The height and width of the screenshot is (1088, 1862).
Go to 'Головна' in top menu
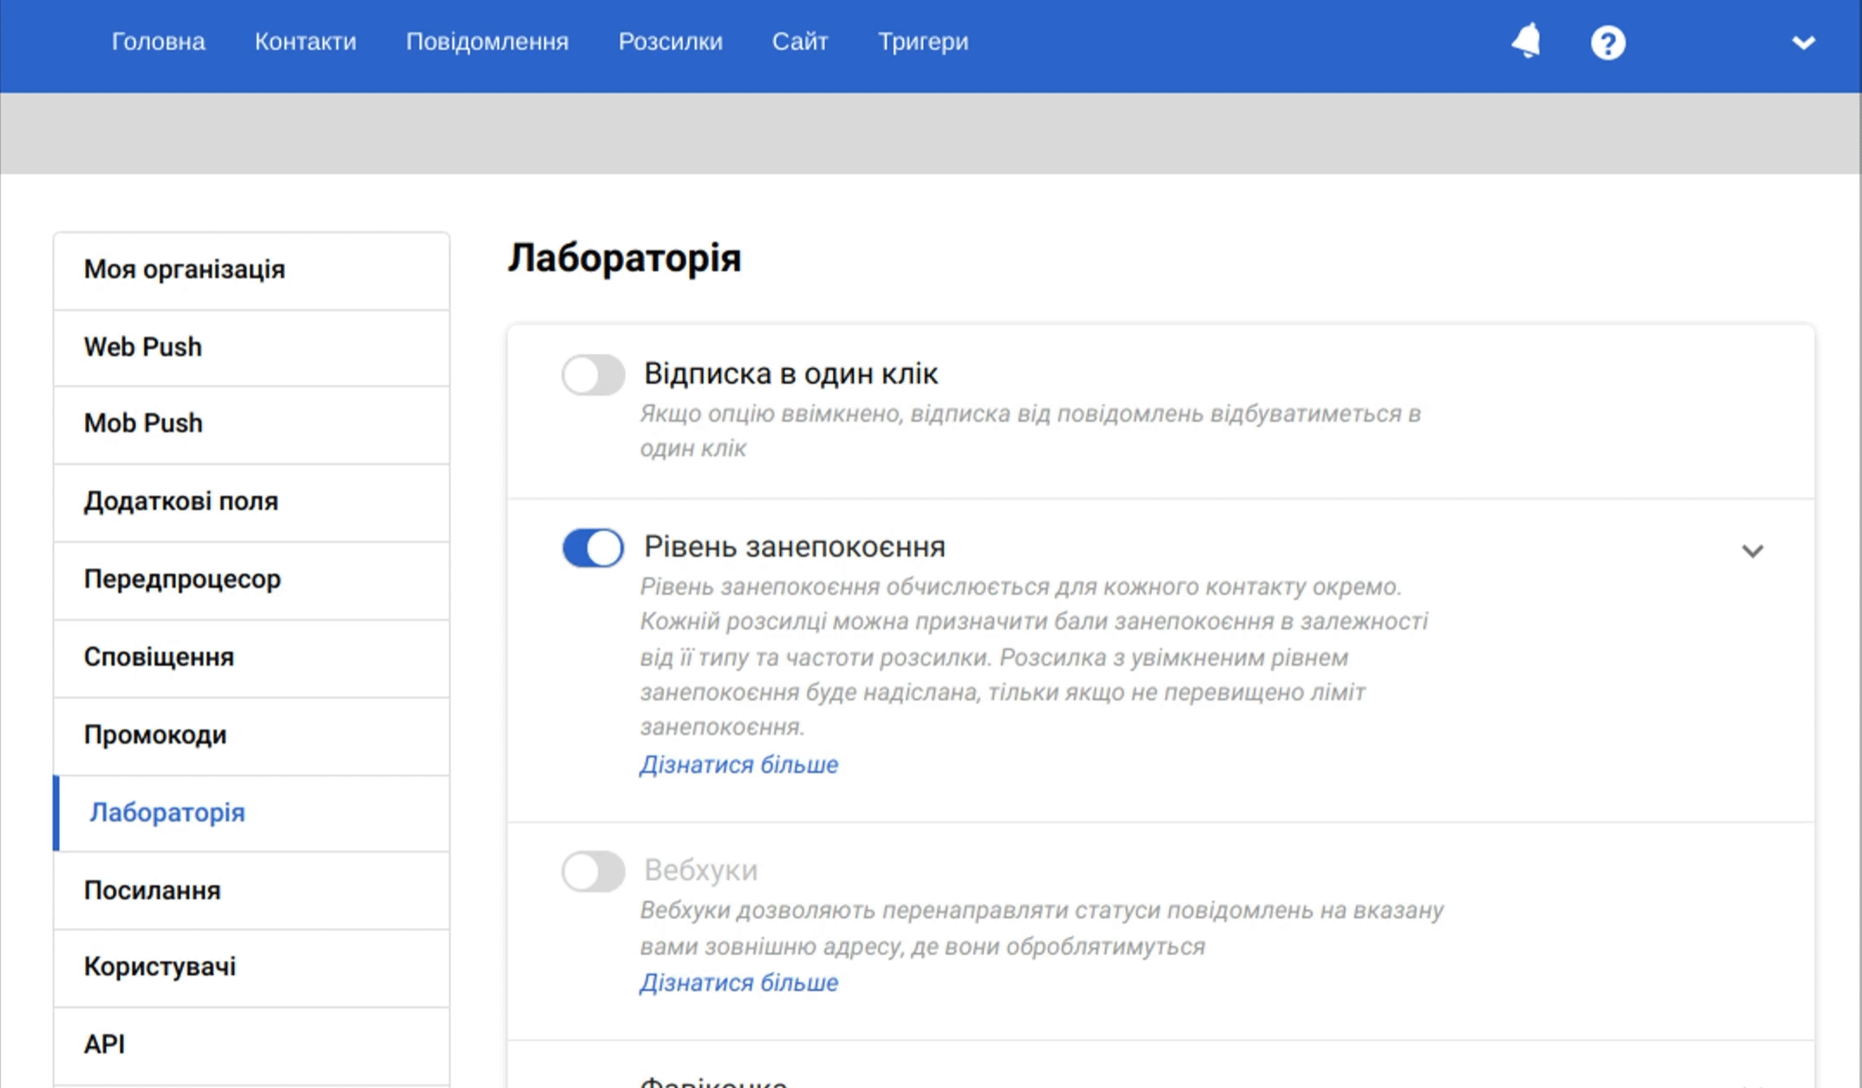coord(158,42)
